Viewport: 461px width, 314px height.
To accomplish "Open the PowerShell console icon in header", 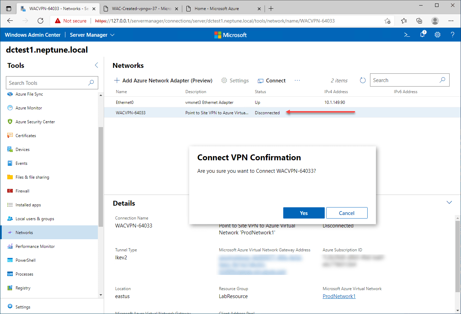I will pos(407,35).
